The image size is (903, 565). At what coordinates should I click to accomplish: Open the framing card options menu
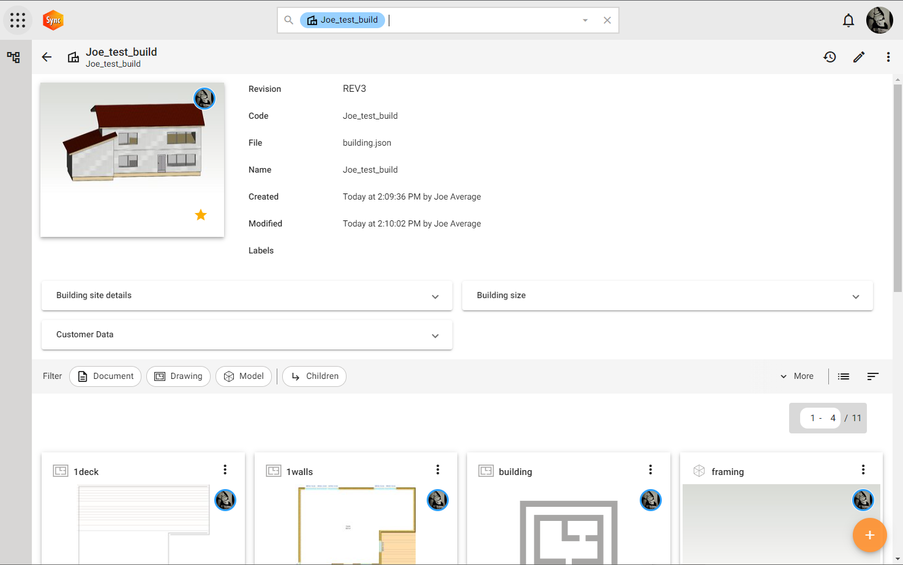(x=863, y=470)
